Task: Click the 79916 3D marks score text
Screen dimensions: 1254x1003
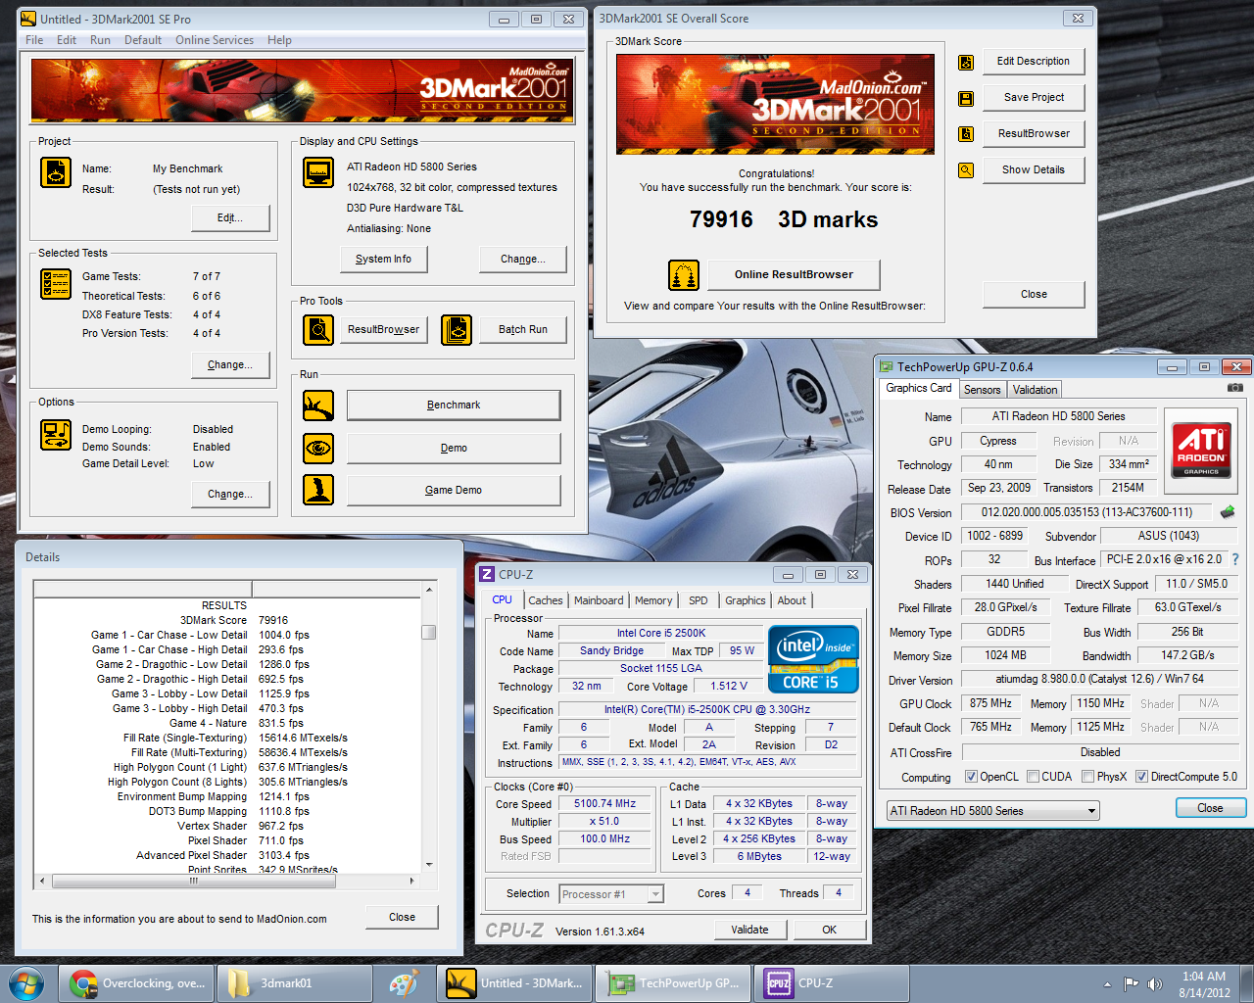Action: point(784,219)
